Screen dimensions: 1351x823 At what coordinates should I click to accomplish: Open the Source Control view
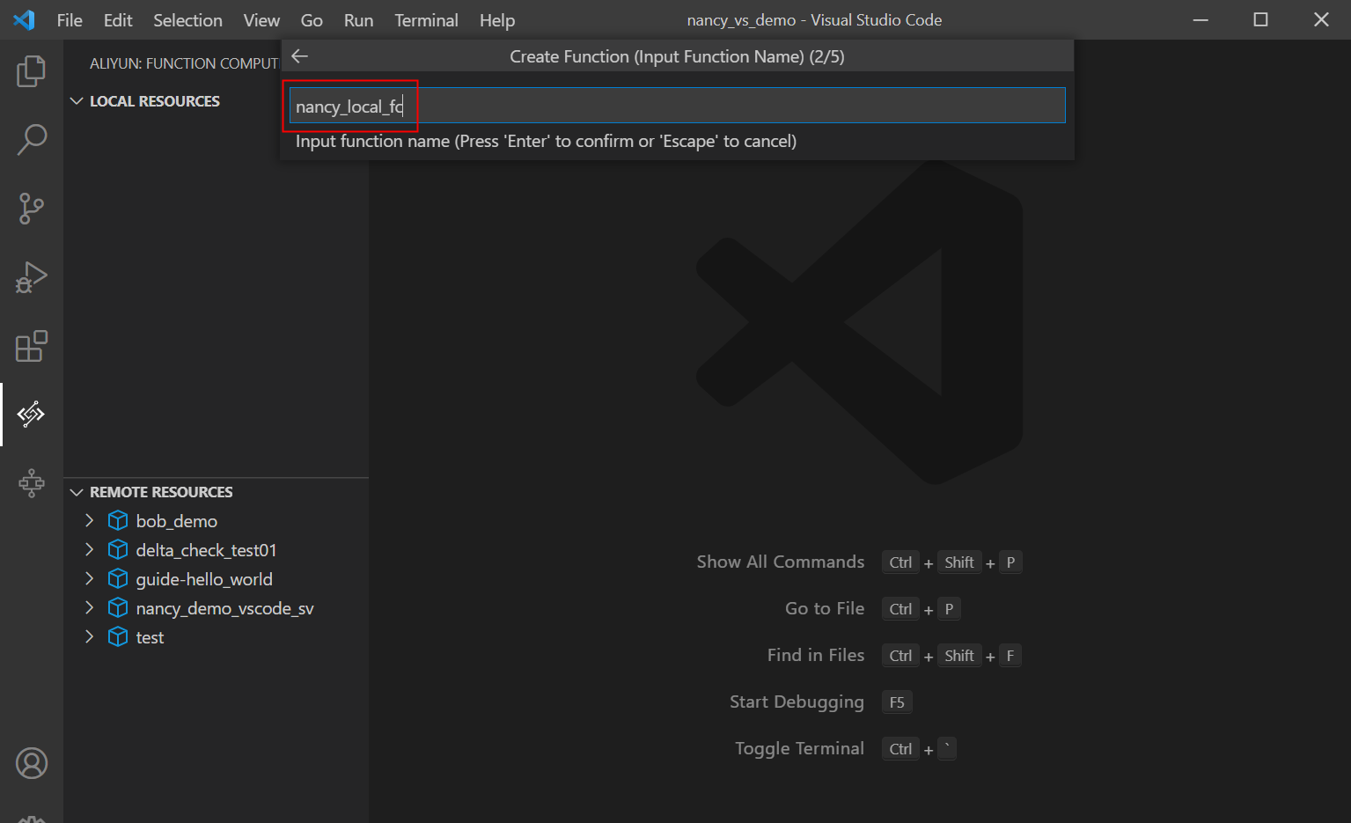32,209
